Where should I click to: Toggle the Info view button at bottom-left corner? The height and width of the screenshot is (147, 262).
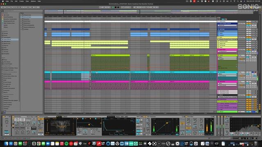pos(2,138)
